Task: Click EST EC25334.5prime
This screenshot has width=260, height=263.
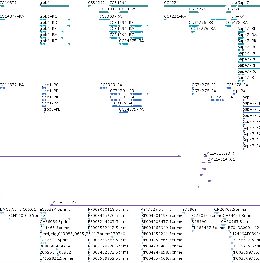Action: (x=55, y=210)
